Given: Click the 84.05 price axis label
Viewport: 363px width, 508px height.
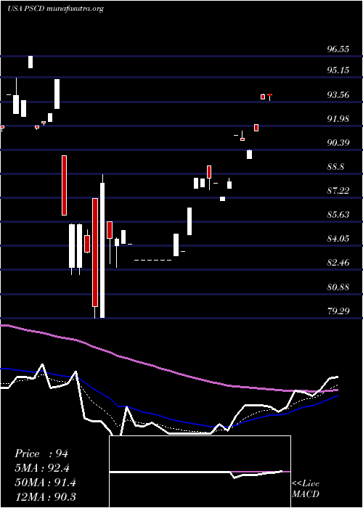Looking at the screenshot, I should click(x=338, y=239).
